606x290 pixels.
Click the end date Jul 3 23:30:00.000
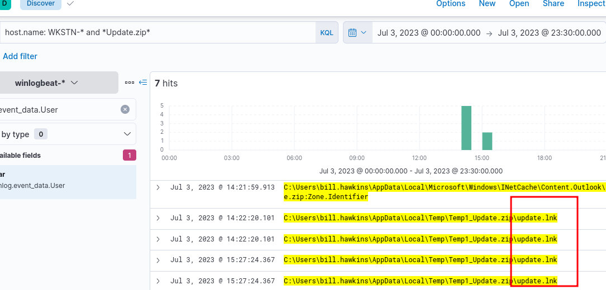pyautogui.click(x=549, y=32)
